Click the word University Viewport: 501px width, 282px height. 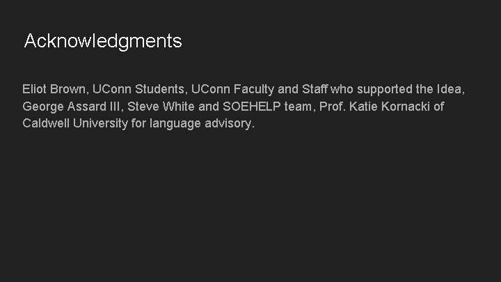click(x=100, y=124)
